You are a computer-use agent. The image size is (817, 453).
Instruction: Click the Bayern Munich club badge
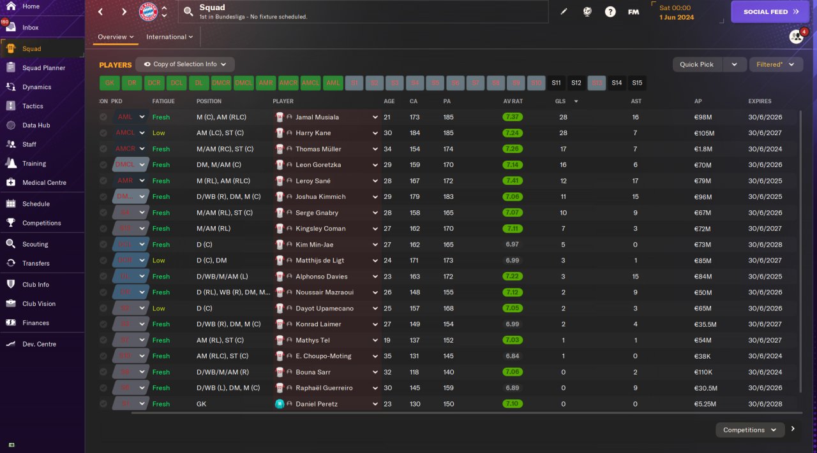click(x=148, y=11)
